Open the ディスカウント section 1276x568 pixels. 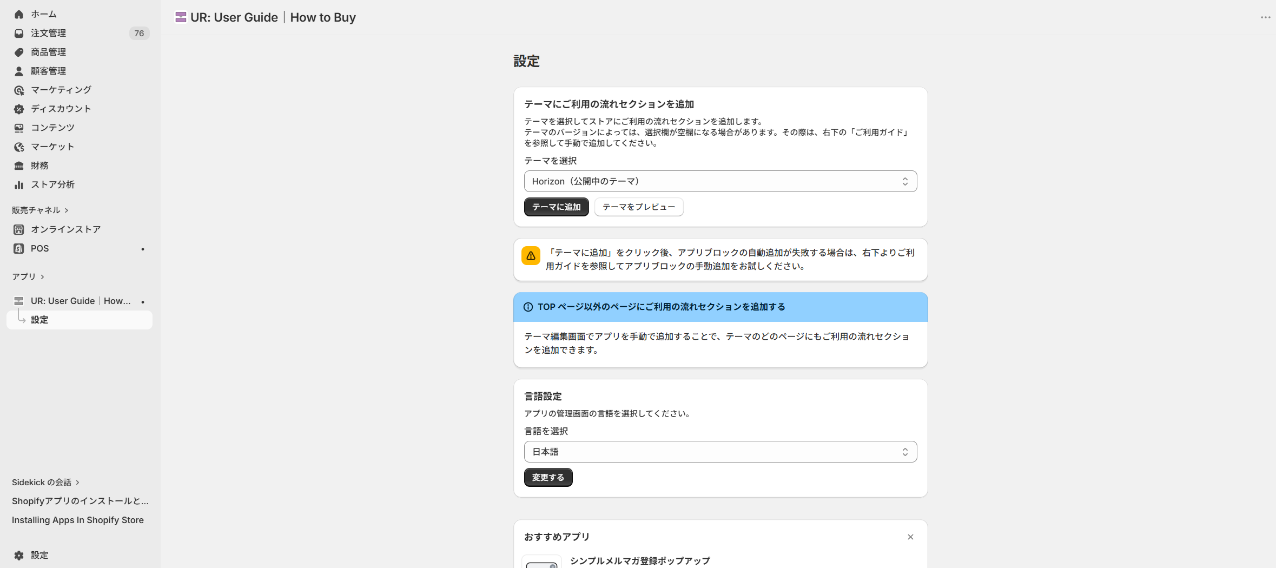click(61, 109)
